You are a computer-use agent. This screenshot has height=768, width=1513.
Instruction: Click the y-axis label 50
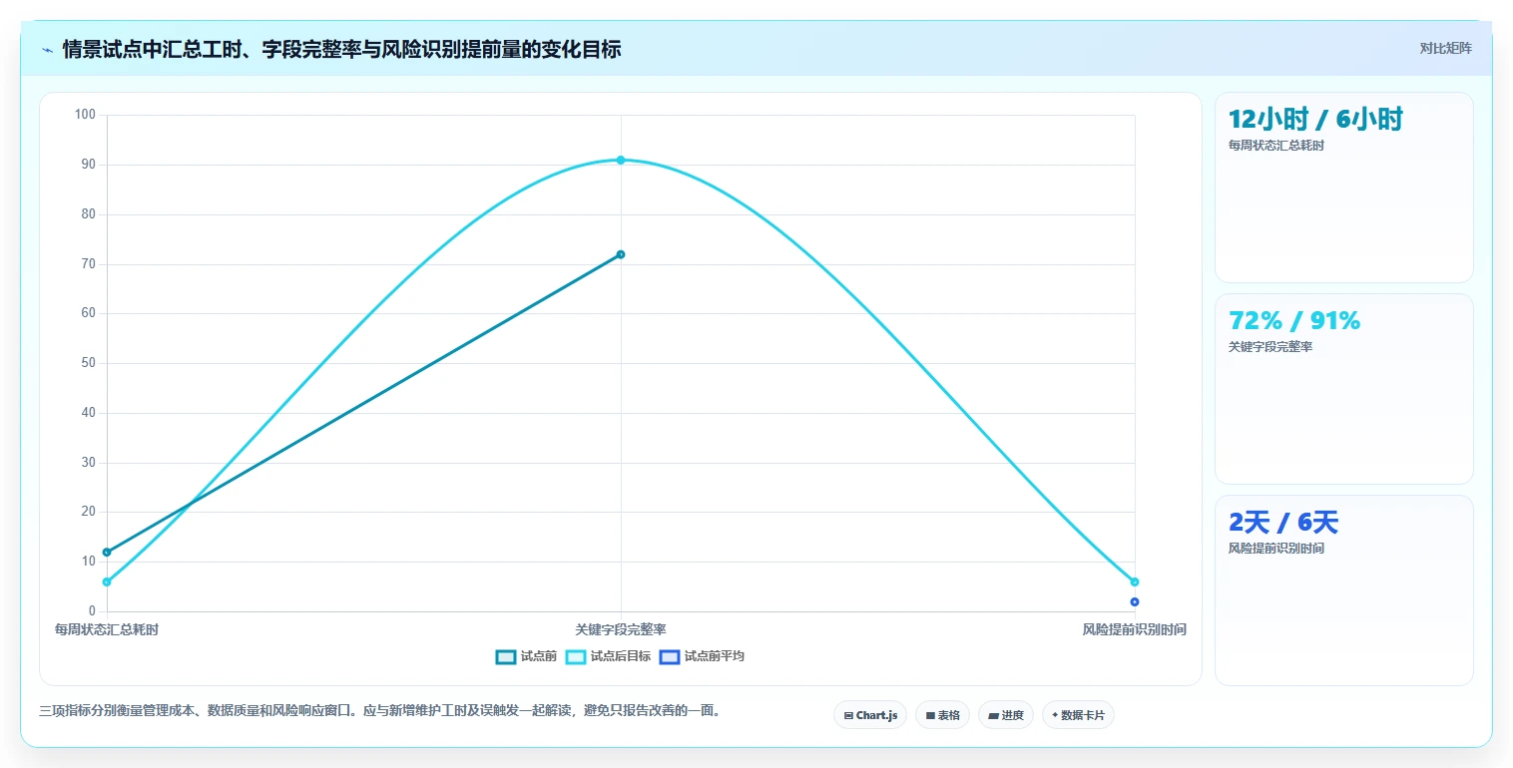coord(88,363)
